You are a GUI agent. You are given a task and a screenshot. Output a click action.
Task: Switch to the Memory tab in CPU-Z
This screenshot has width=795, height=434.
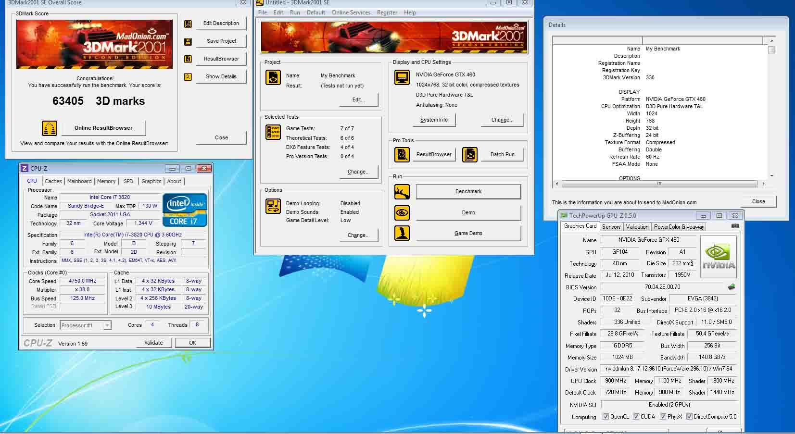106,181
